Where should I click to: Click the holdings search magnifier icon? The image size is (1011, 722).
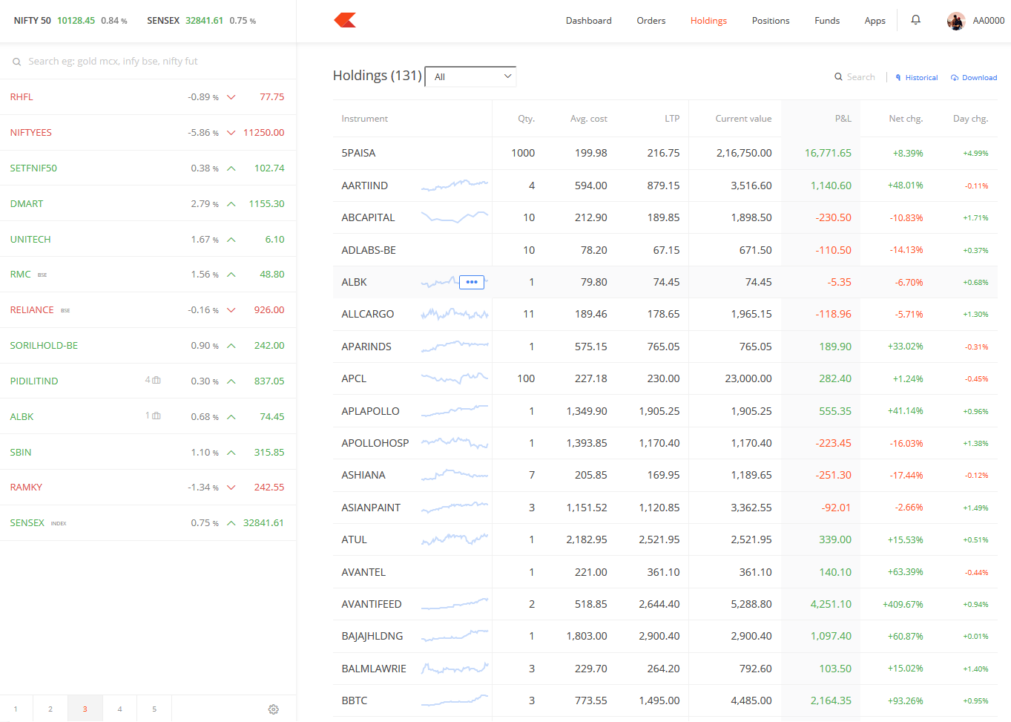click(839, 76)
